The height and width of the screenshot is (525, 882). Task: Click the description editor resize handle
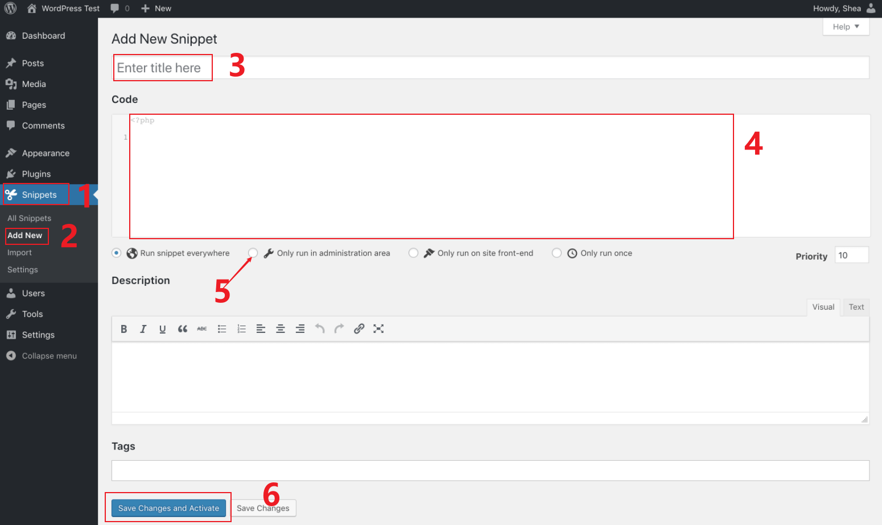pos(865,419)
